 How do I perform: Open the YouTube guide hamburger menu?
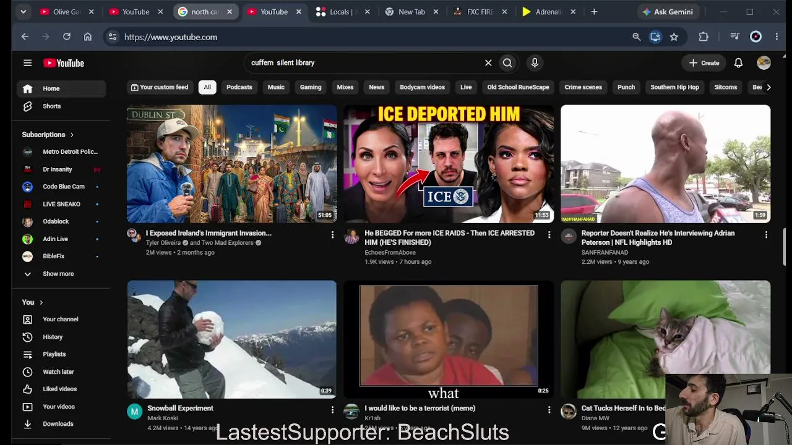[27, 62]
